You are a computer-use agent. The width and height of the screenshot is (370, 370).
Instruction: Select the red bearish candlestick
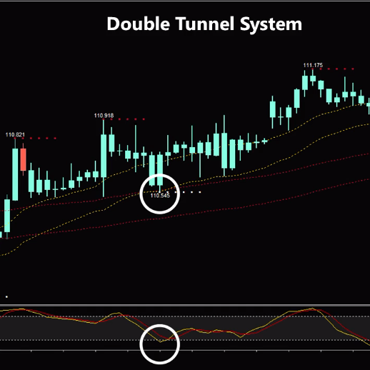point(23,159)
